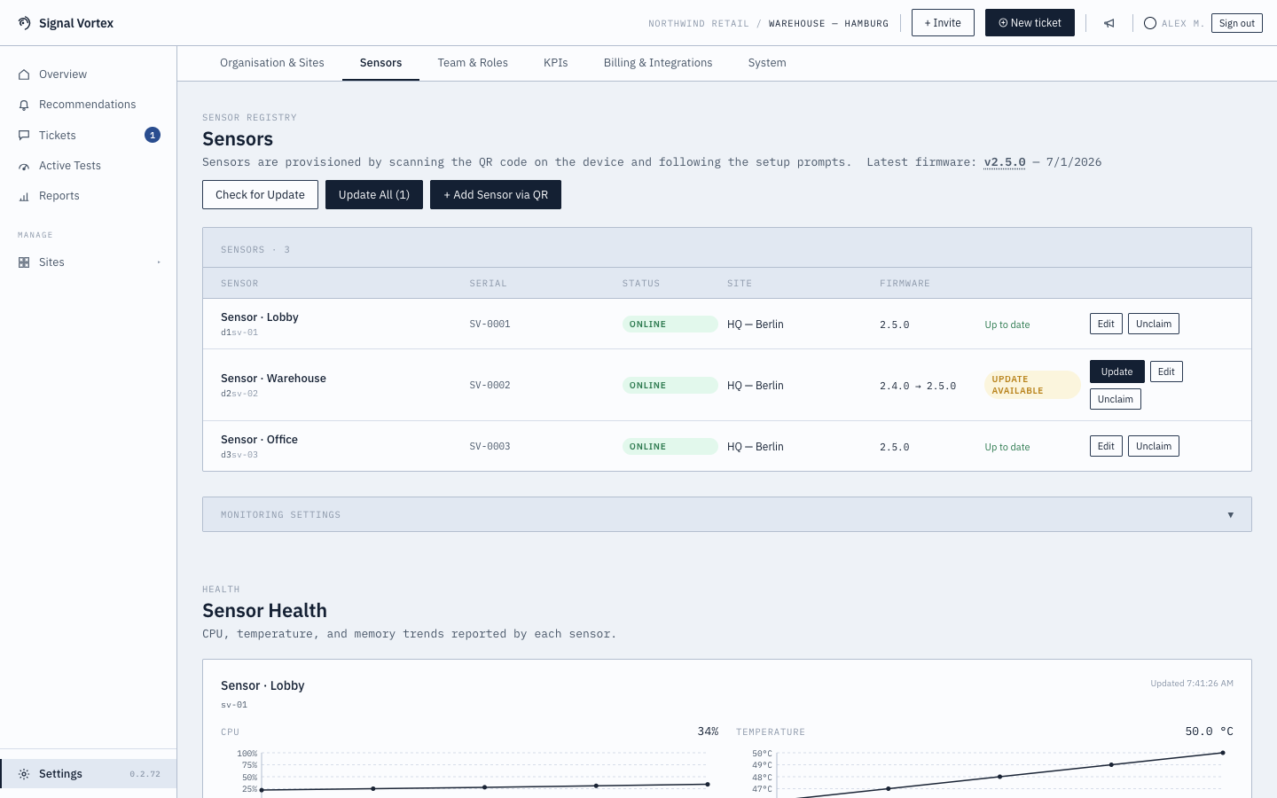The image size is (1277, 798).
Task: Click the Tickets notification badge
Action: tap(153, 135)
